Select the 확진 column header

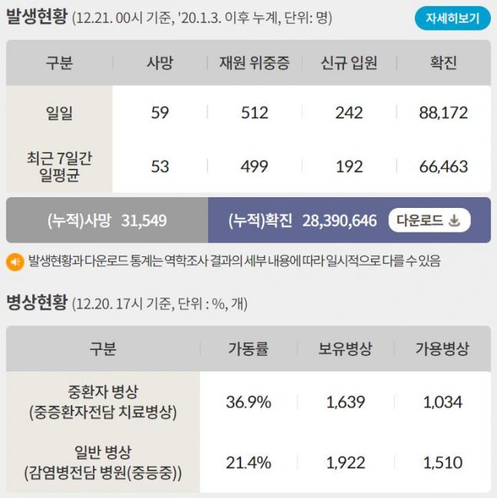(x=443, y=63)
